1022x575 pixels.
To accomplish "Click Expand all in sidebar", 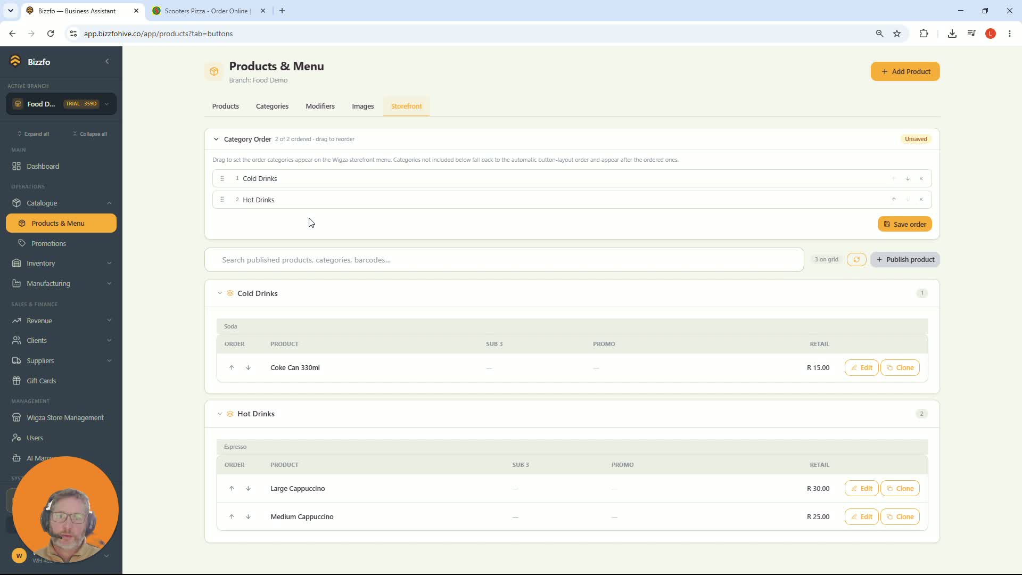I will pos(33,134).
